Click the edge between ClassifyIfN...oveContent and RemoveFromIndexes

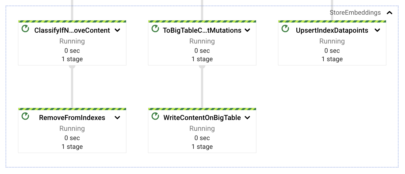tap(72, 87)
